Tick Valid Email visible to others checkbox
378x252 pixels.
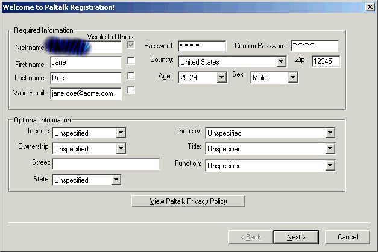(131, 90)
